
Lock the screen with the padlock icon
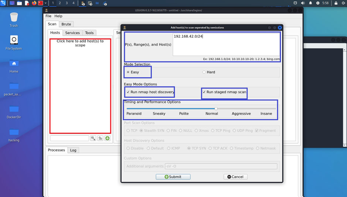[336, 3]
